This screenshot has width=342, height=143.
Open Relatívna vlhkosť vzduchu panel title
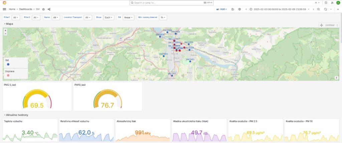point(74,121)
